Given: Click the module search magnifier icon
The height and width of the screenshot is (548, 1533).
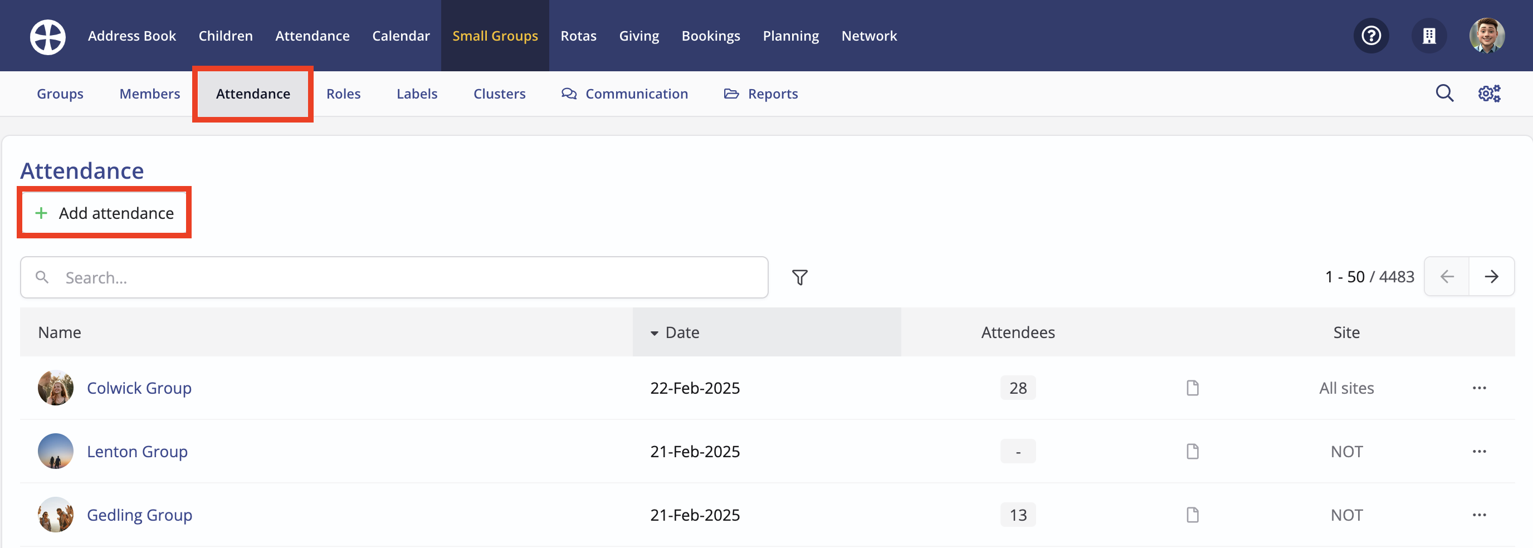Looking at the screenshot, I should pyautogui.click(x=1444, y=94).
